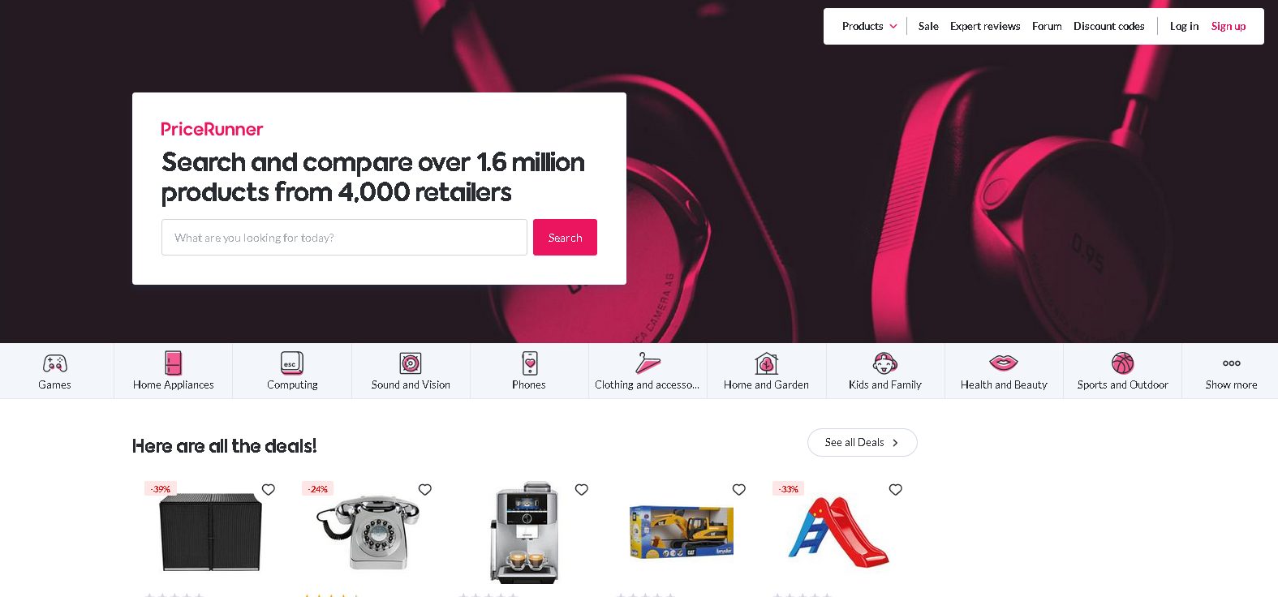The image size is (1278, 597).
Task: Open the Computing category icon
Action: pos(292,363)
